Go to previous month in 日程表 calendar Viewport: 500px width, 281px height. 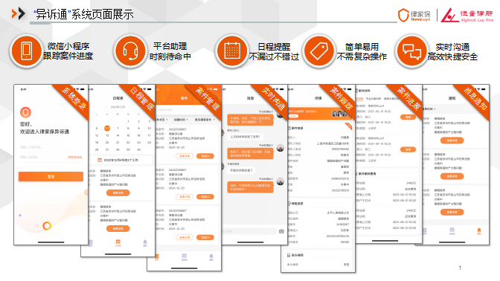pos(106,107)
